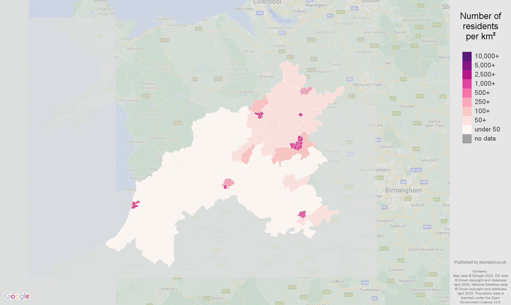Click the M42 motorway badge

click(x=424, y=182)
